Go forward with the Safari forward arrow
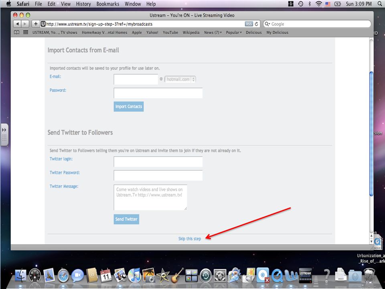Viewport: 385px width, 289px height. pos(25,24)
